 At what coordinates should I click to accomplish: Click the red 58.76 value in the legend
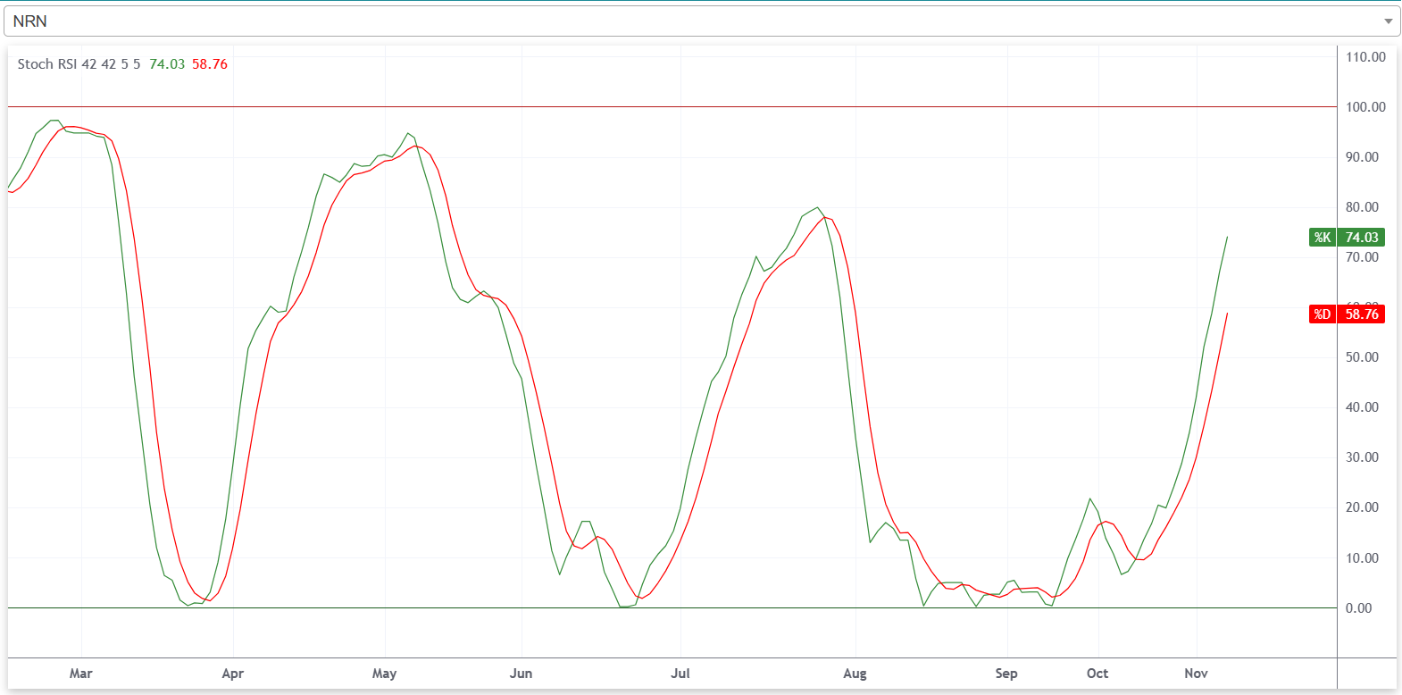coord(210,64)
